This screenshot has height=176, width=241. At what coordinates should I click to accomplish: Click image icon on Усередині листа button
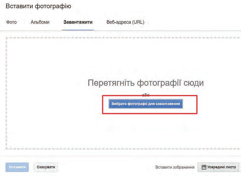tap(204, 167)
